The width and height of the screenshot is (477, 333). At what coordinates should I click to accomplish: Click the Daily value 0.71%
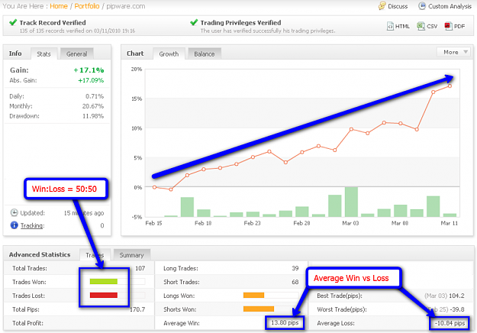pos(95,96)
